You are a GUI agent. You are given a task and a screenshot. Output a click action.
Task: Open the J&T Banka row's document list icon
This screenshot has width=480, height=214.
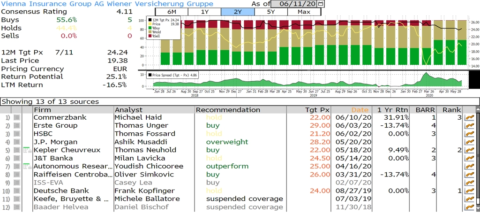click(17, 158)
